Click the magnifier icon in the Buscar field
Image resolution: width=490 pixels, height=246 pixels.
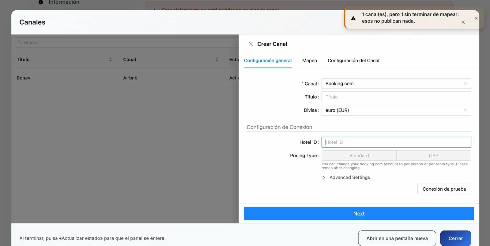20,42
